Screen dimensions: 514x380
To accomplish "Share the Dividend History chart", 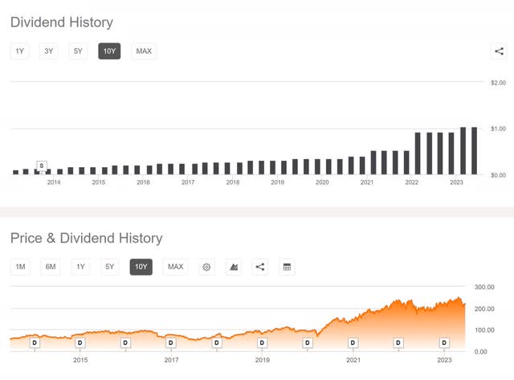I will [499, 51].
